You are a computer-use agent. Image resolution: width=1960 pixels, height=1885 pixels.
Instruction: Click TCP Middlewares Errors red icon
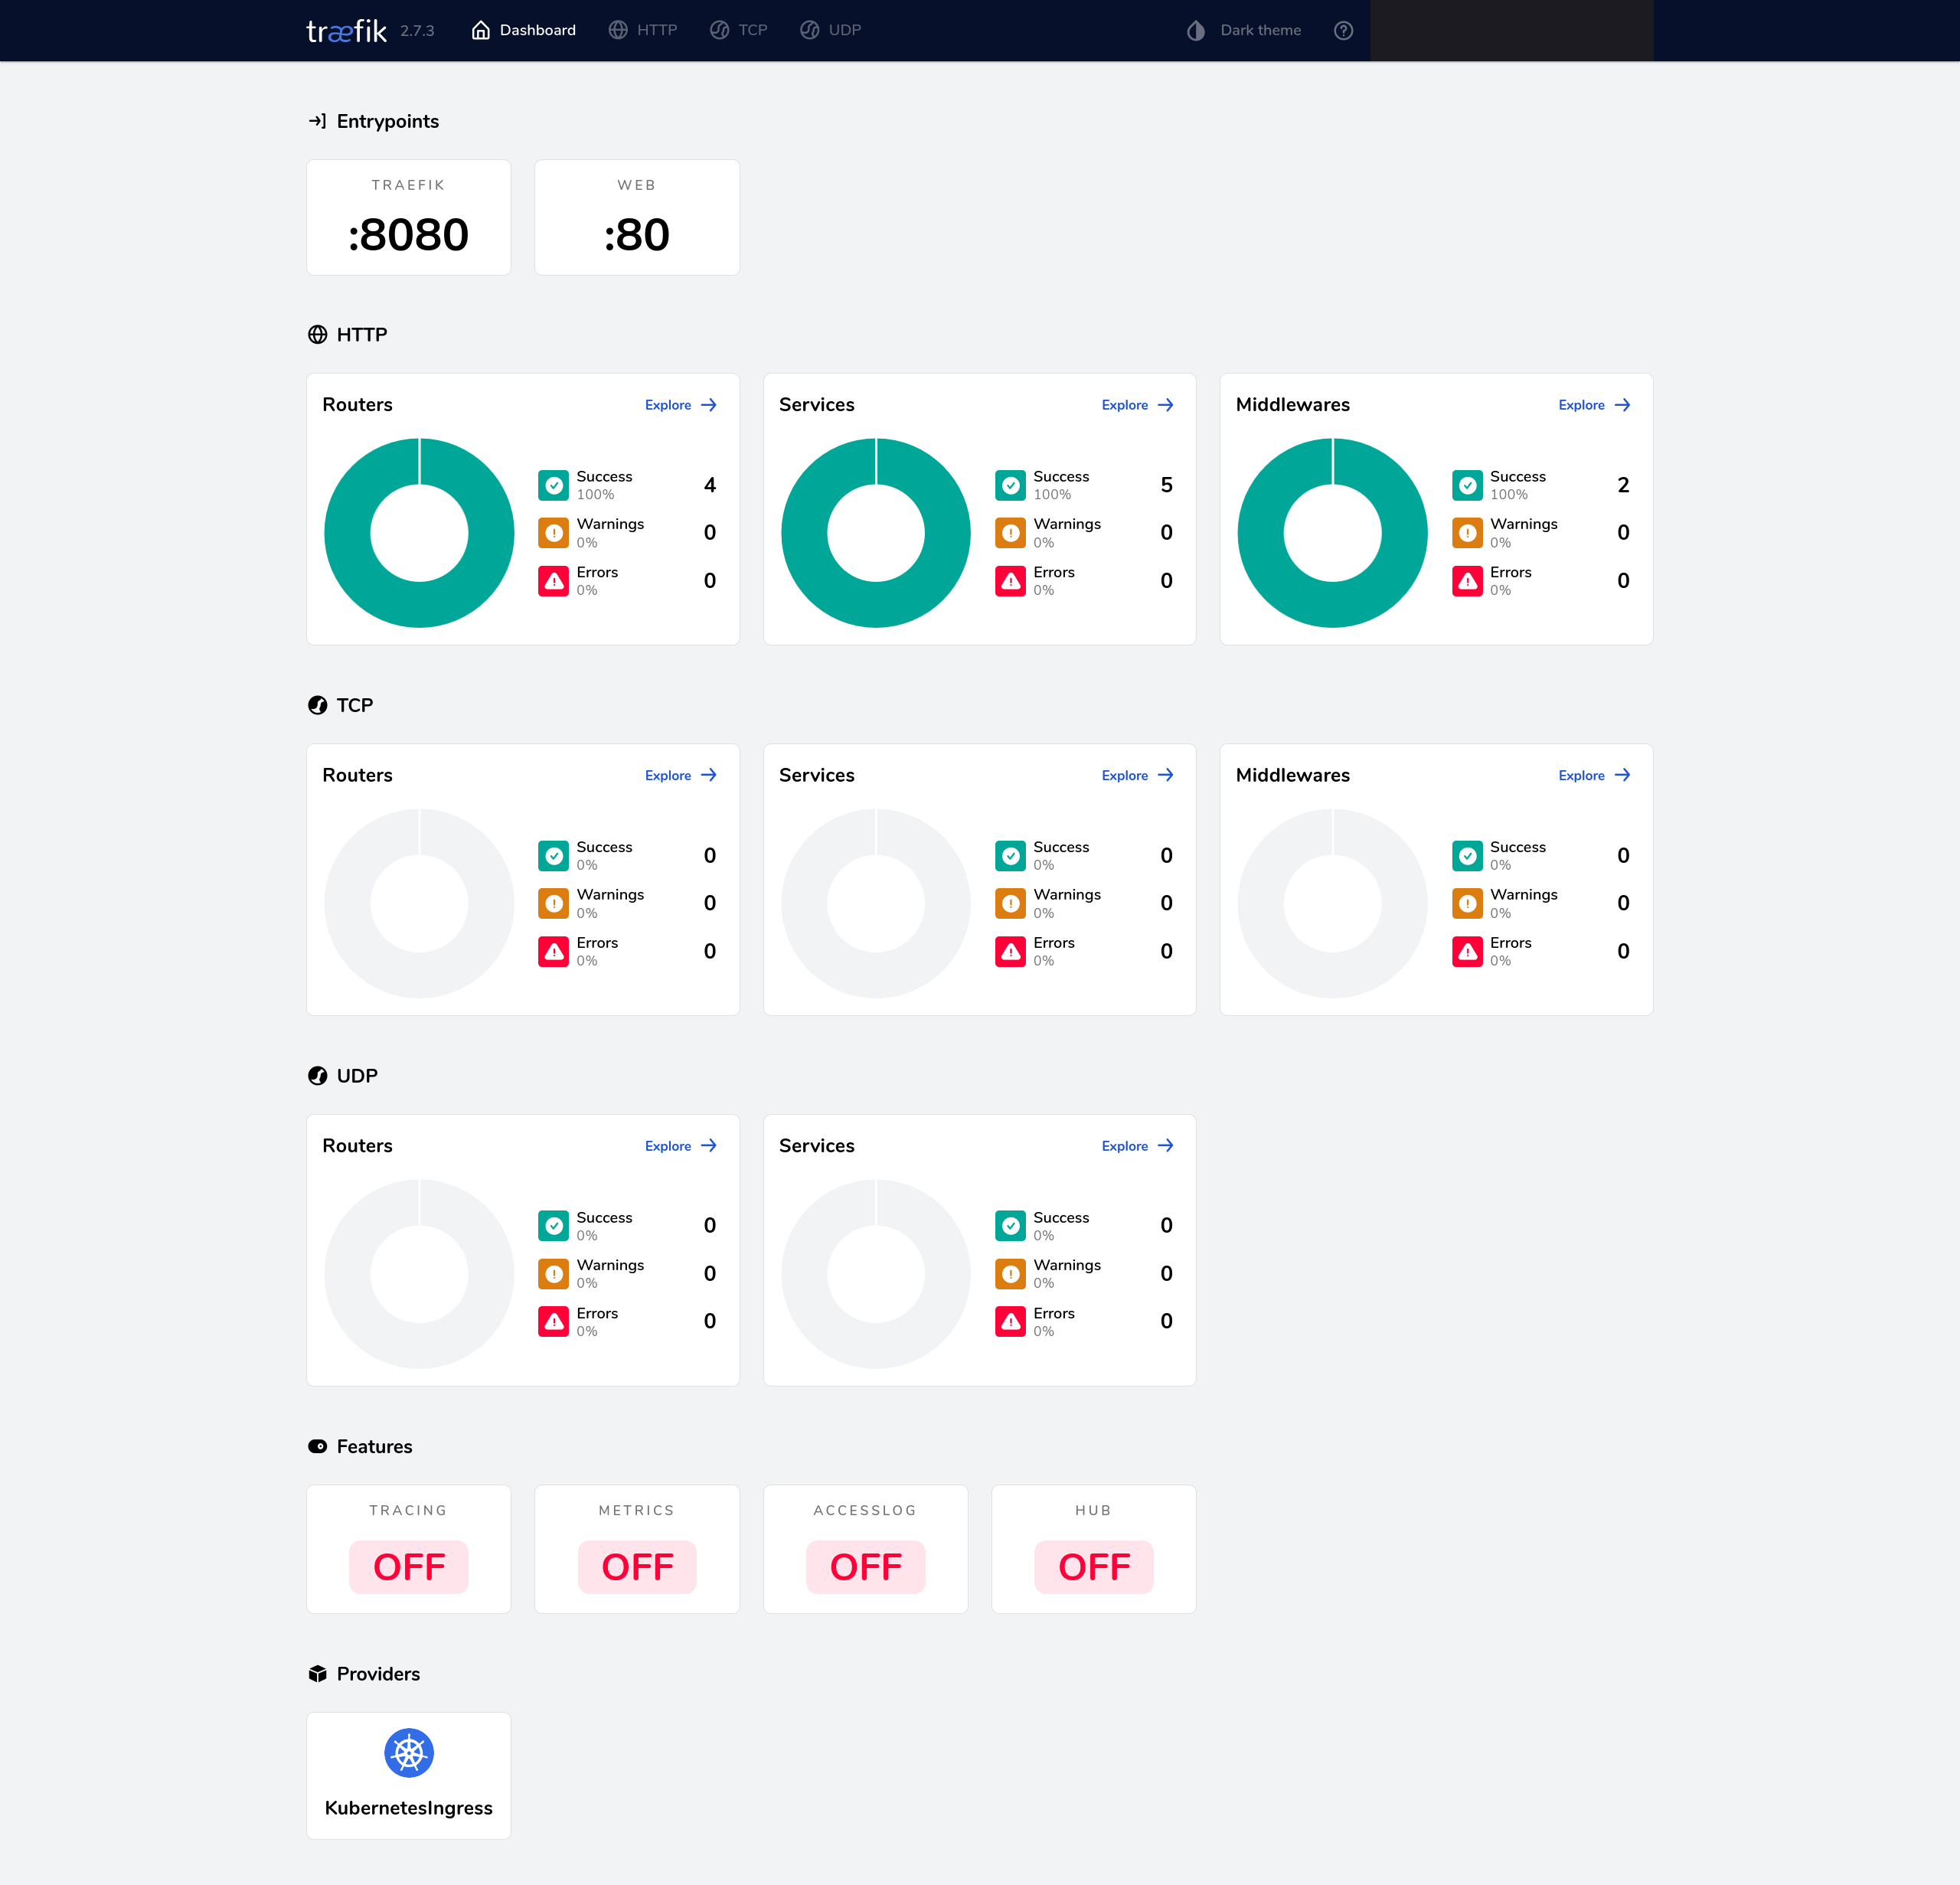click(1468, 952)
